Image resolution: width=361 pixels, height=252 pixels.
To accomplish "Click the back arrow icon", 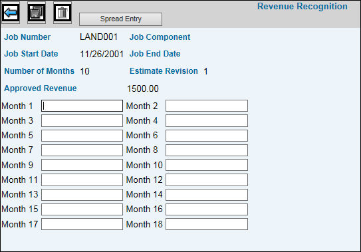I will click(11, 13).
